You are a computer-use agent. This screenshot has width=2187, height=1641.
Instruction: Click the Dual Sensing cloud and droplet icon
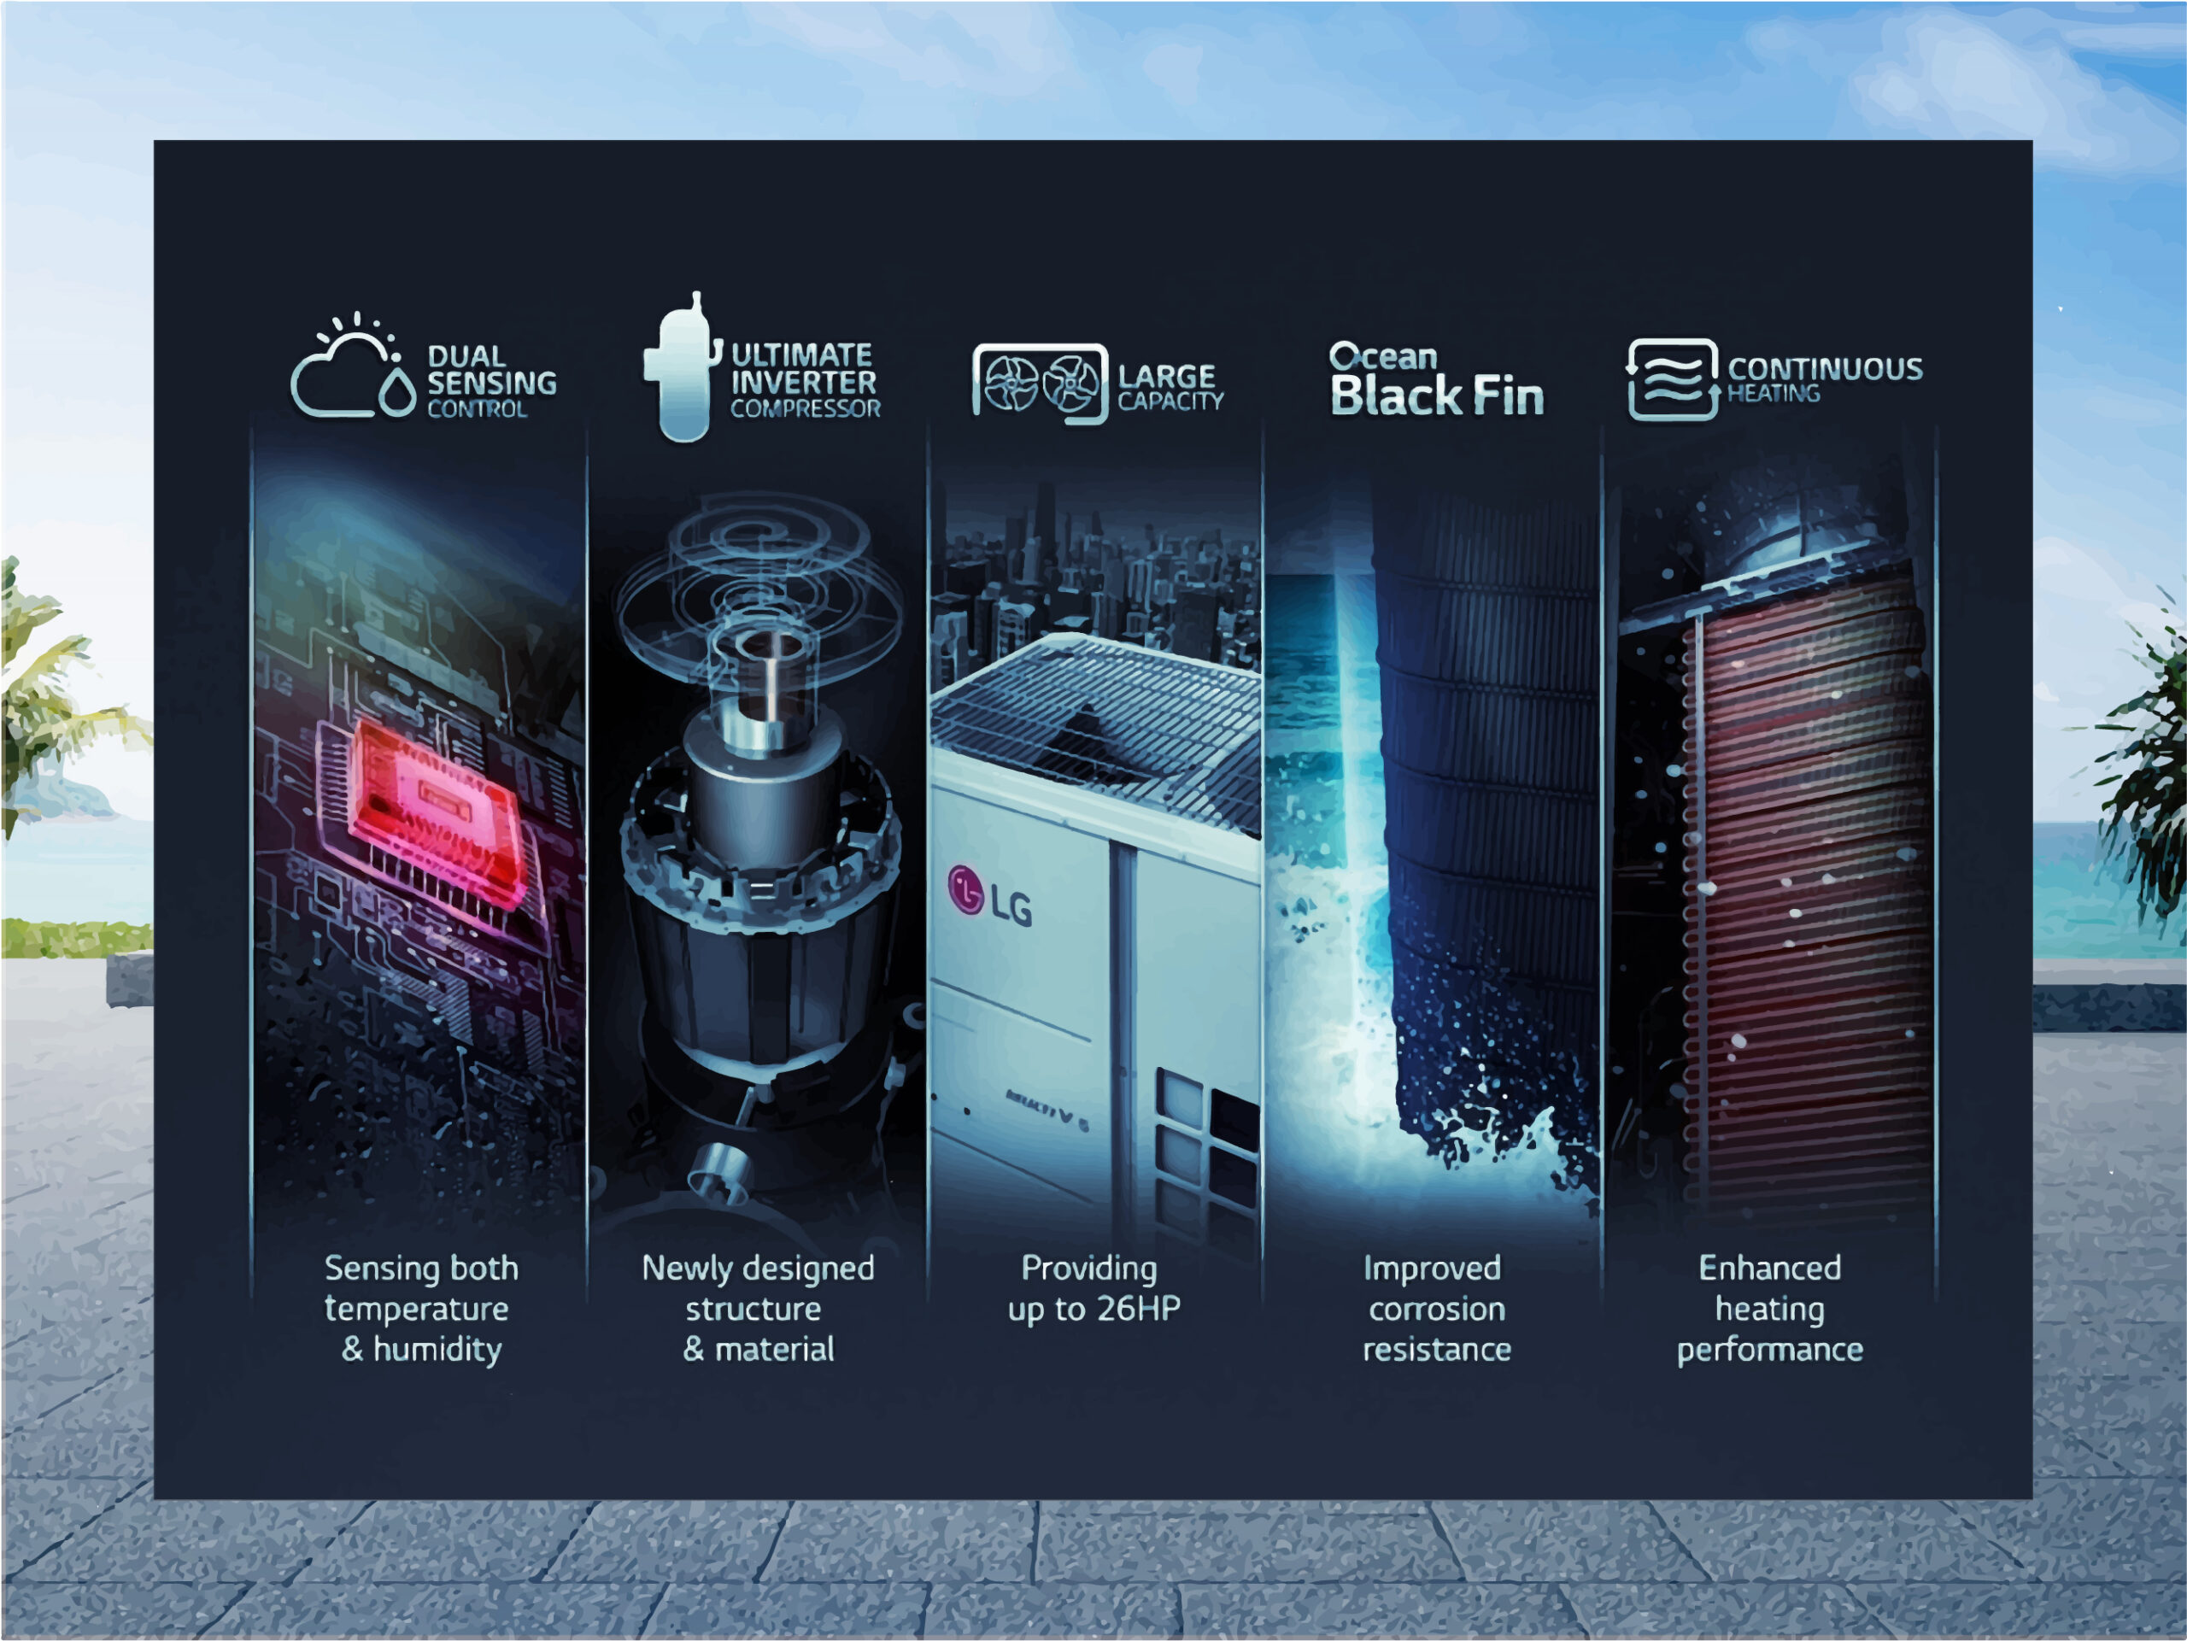coord(354,365)
